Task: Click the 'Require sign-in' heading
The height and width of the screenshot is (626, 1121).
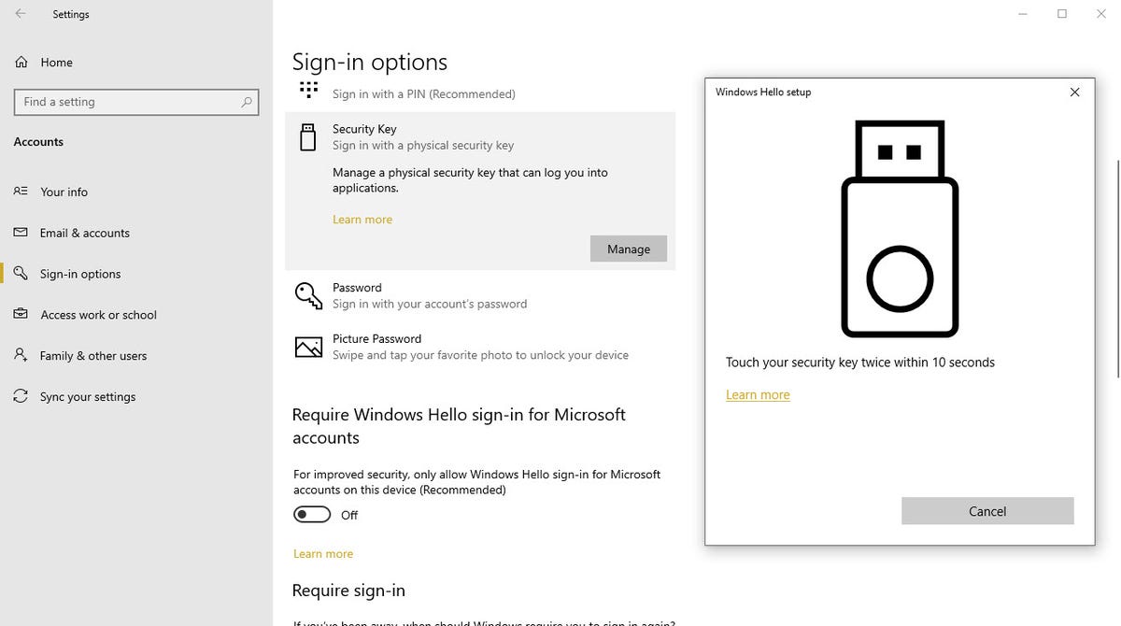Action: [x=348, y=590]
